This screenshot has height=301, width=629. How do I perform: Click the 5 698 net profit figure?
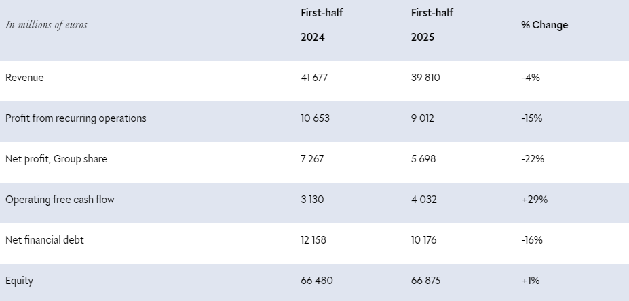[423, 159]
